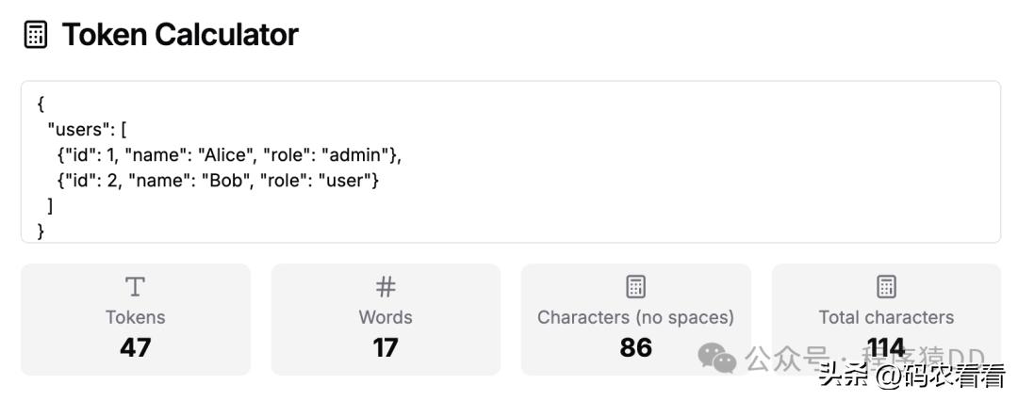Click the calculator icon beside the page title
This screenshot has width=1018, height=400.
pyautogui.click(x=36, y=36)
